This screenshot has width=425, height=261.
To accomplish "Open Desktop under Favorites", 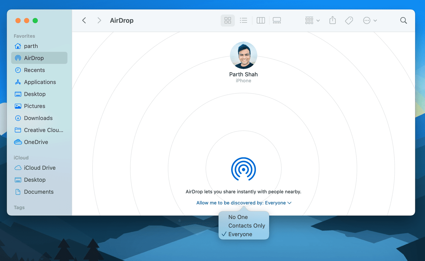I will [x=39, y=94].
